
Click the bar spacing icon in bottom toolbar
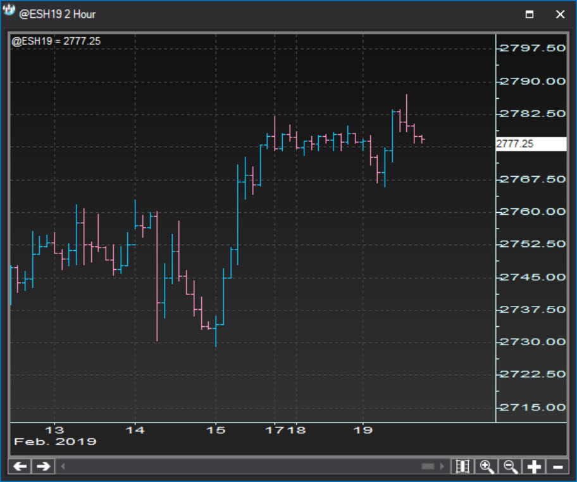click(462, 467)
